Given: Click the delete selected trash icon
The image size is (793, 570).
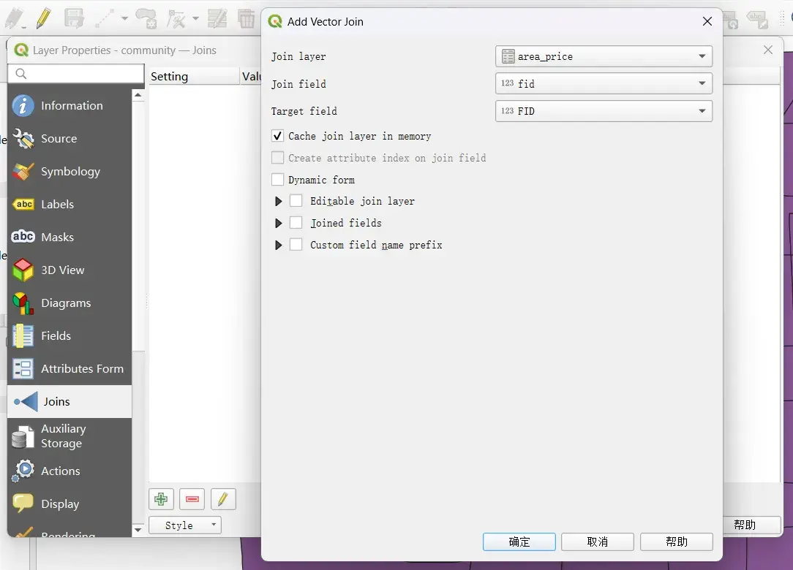Looking at the screenshot, I should [x=247, y=19].
